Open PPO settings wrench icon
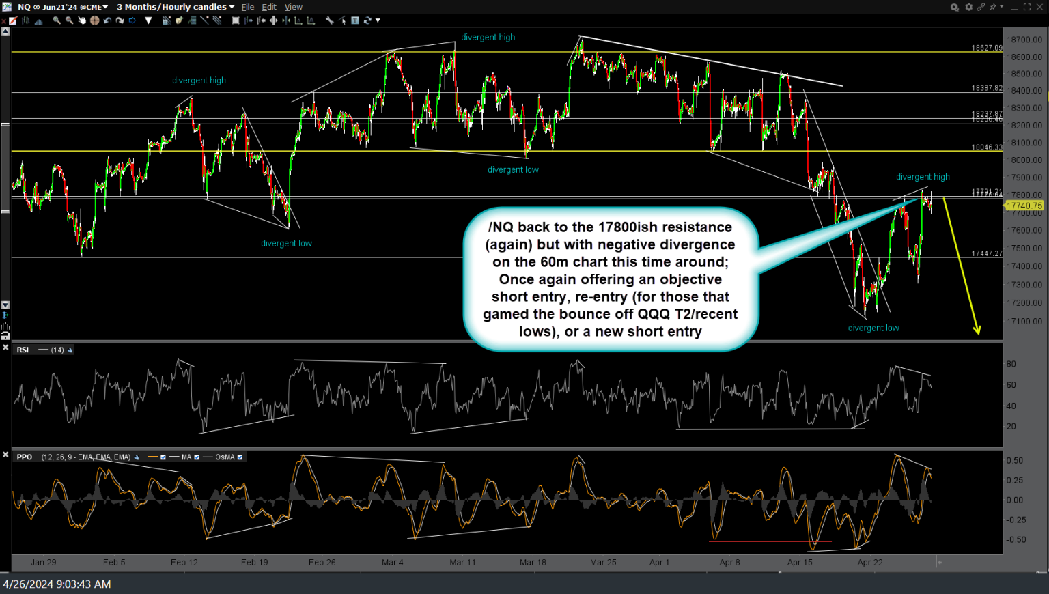1049x594 pixels. point(137,457)
